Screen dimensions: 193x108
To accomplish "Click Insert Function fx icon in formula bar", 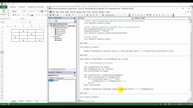I will [30, 22].
